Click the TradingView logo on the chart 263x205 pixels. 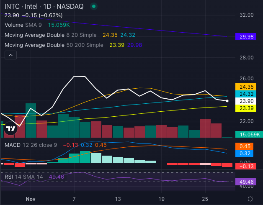(x=10, y=130)
